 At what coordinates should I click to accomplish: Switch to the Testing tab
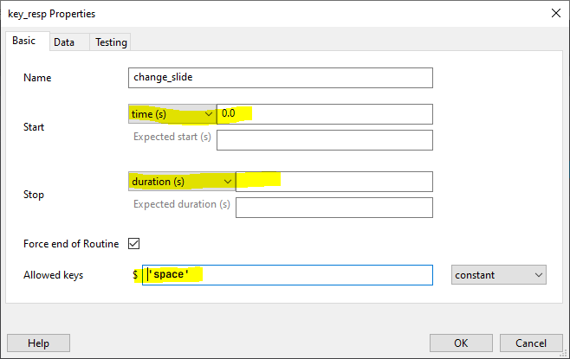click(110, 42)
